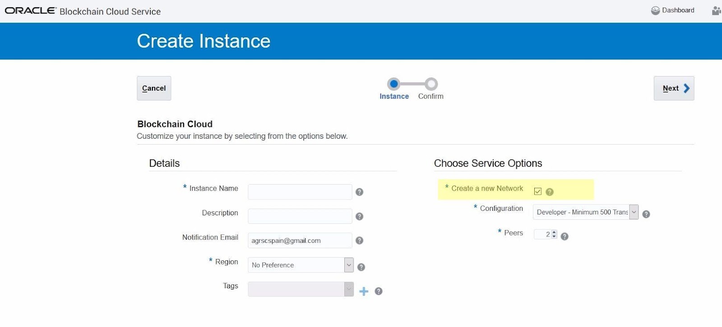Screen dimensions: 722x327
Task: Open help for the Description field
Action: pyautogui.click(x=359, y=216)
